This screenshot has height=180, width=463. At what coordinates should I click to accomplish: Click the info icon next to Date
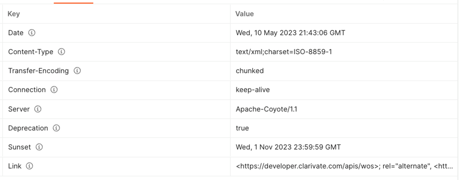(32, 33)
